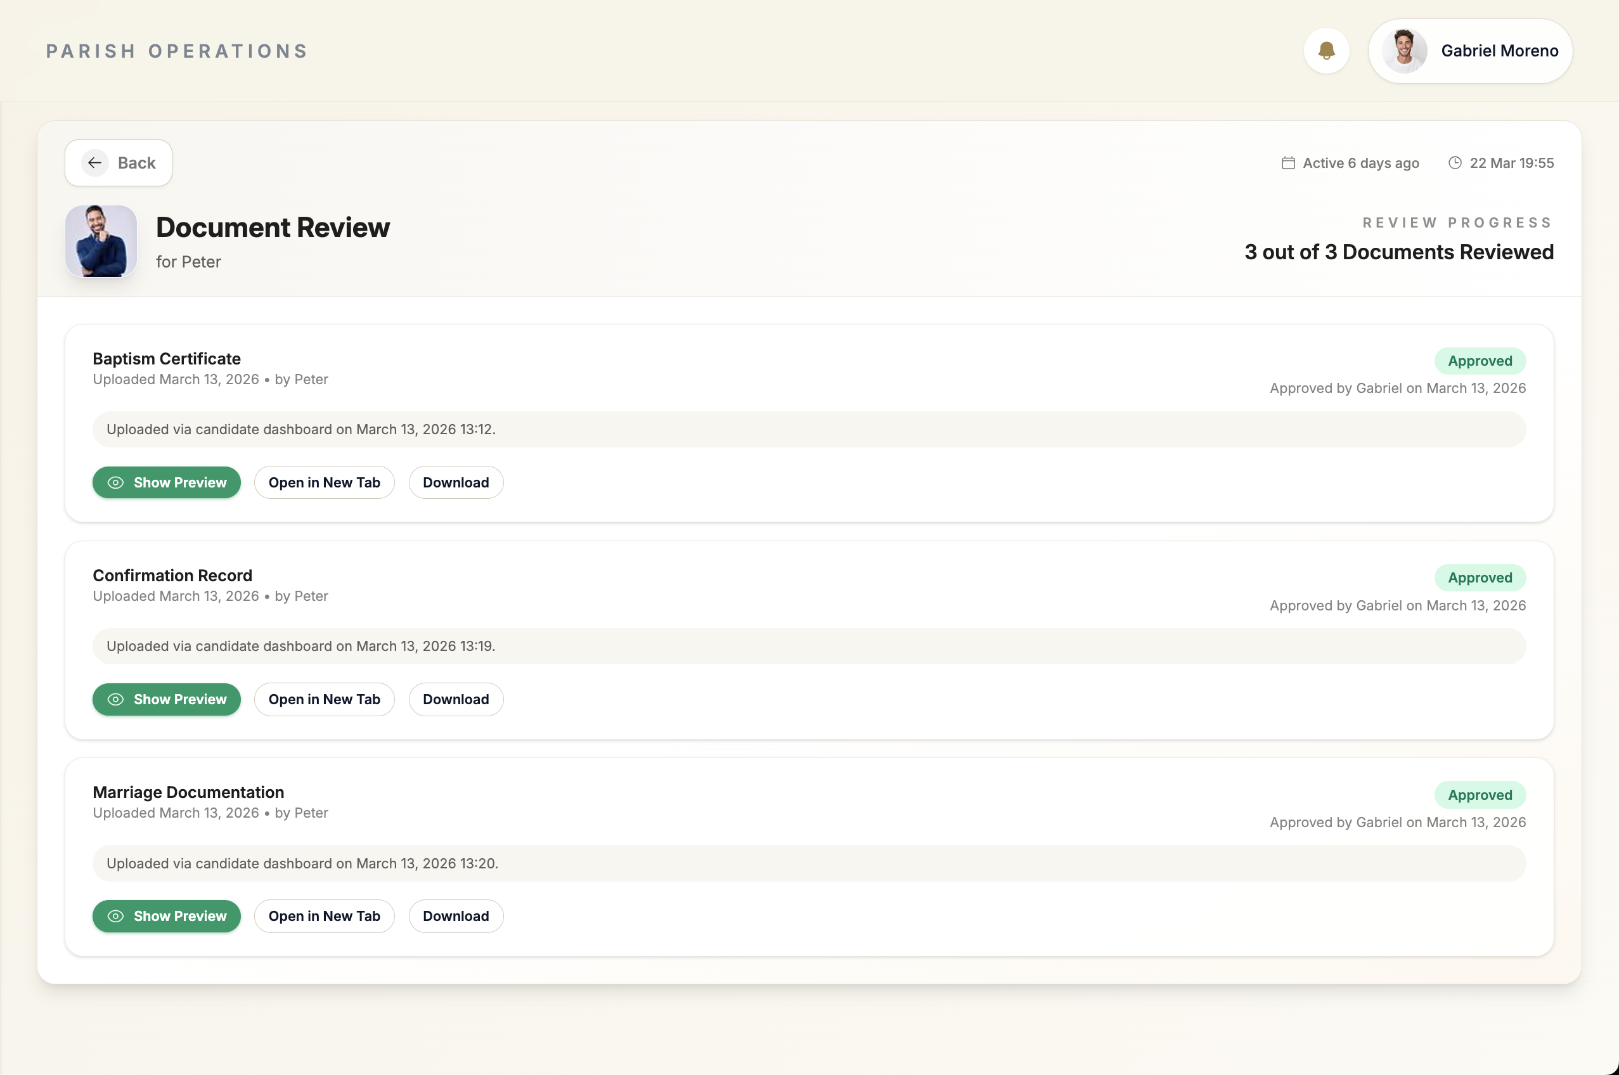Download the Baptism Certificate
1619x1075 pixels.
pyautogui.click(x=456, y=482)
